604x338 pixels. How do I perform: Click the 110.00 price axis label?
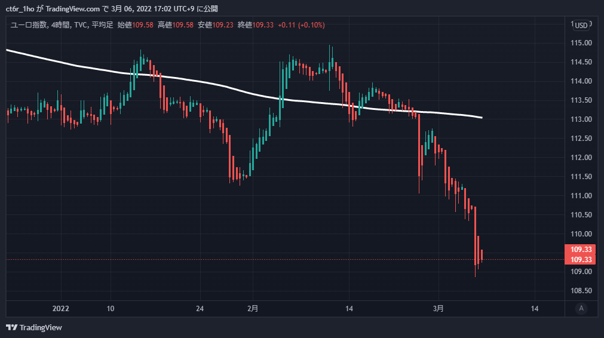click(581, 234)
